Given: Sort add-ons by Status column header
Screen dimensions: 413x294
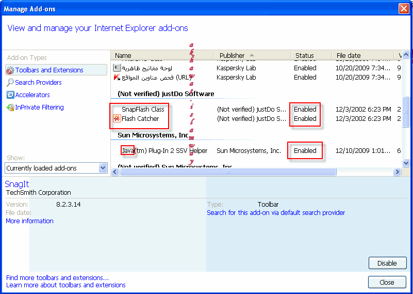Looking at the screenshot, I should 311,55.
